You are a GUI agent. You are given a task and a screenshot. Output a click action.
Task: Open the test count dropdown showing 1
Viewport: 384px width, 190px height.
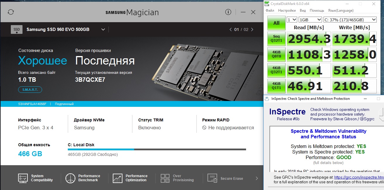[292, 20]
